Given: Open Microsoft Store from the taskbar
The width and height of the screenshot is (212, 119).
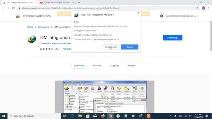Looking at the screenshot, I should 87,116.
